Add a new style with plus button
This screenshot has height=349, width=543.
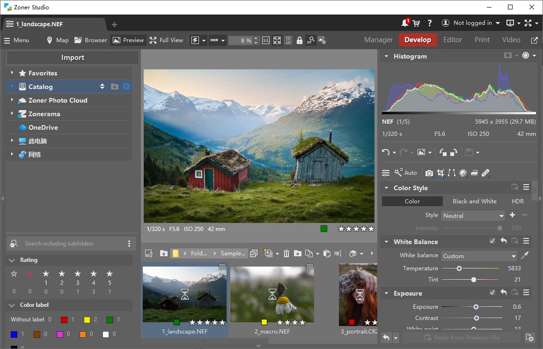513,215
